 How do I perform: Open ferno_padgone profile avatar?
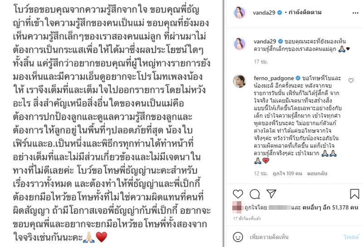[240, 81]
